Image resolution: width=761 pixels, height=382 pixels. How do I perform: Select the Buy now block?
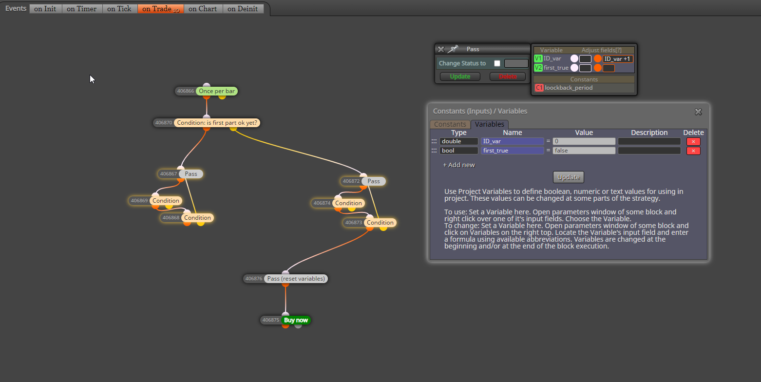tap(296, 320)
